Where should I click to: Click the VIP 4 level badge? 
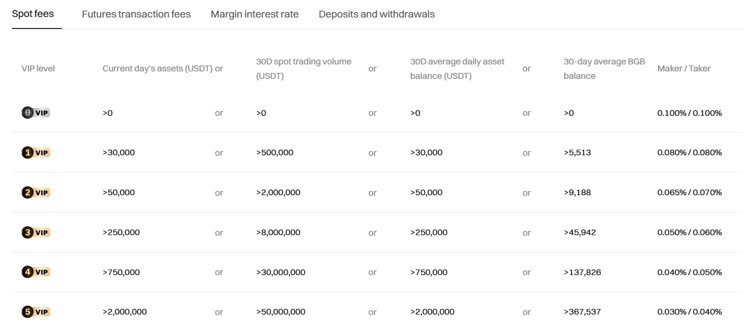click(36, 272)
